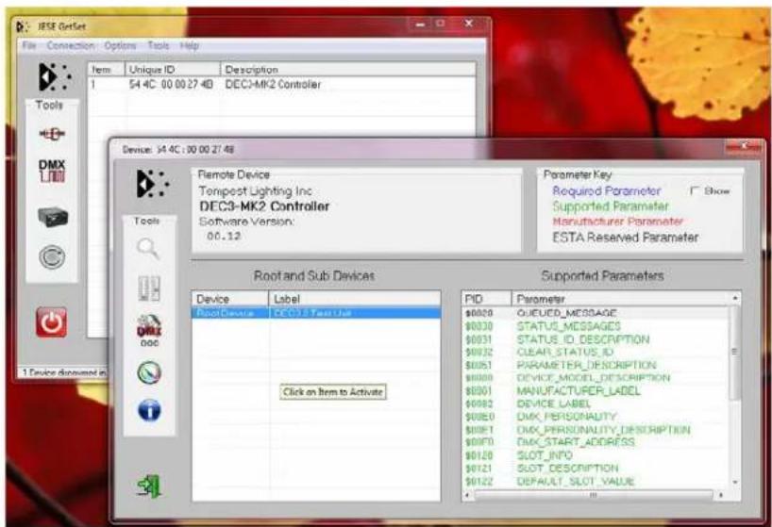Select the magnifying glass tool in Device window
Screen dimensions: 772x527
pyautogui.click(x=148, y=248)
